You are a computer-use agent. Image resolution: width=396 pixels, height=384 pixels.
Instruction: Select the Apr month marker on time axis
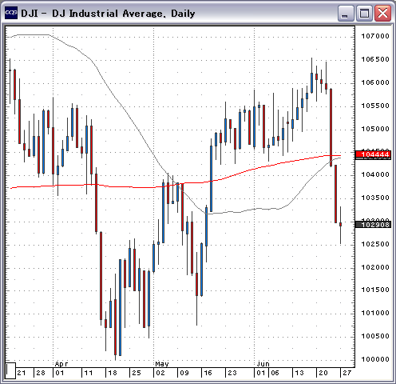pyautogui.click(x=61, y=364)
